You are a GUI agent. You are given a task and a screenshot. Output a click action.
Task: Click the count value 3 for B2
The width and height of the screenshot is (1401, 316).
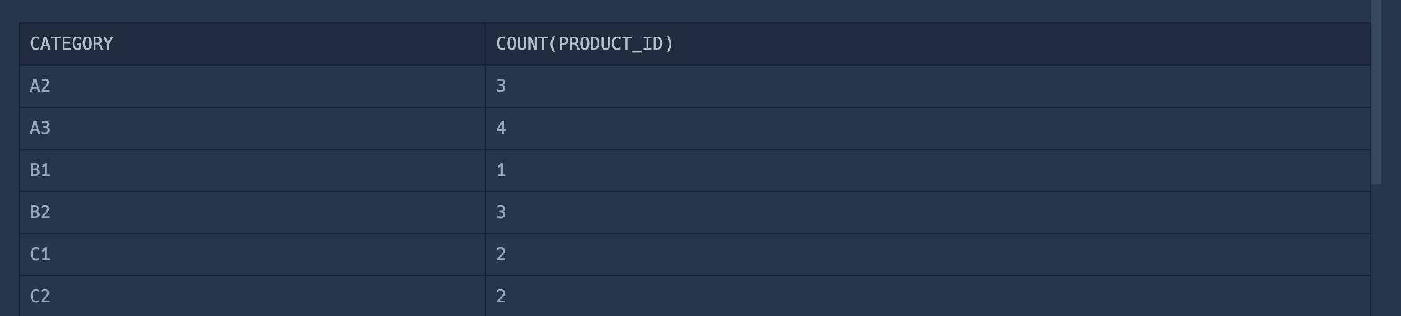[501, 213]
